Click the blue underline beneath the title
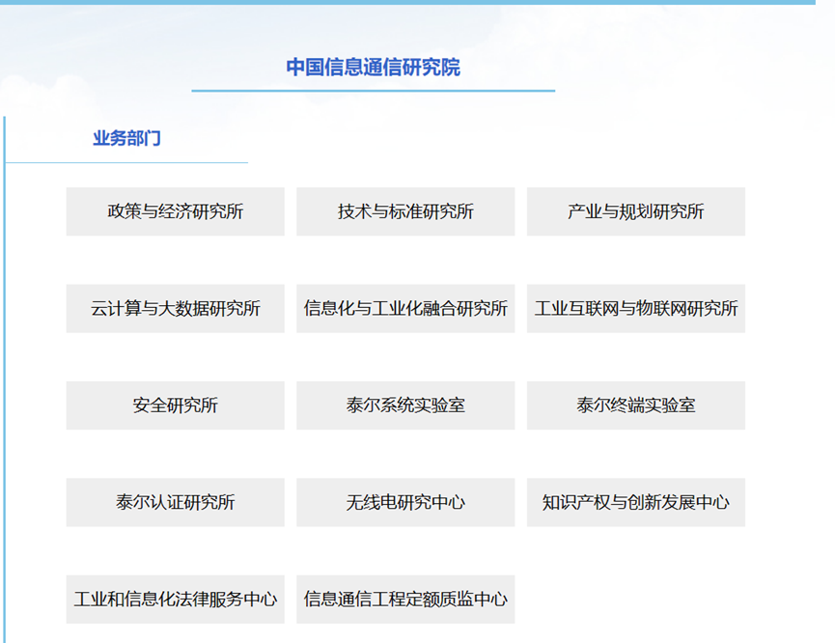This screenshot has width=835, height=643. pos(373,91)
